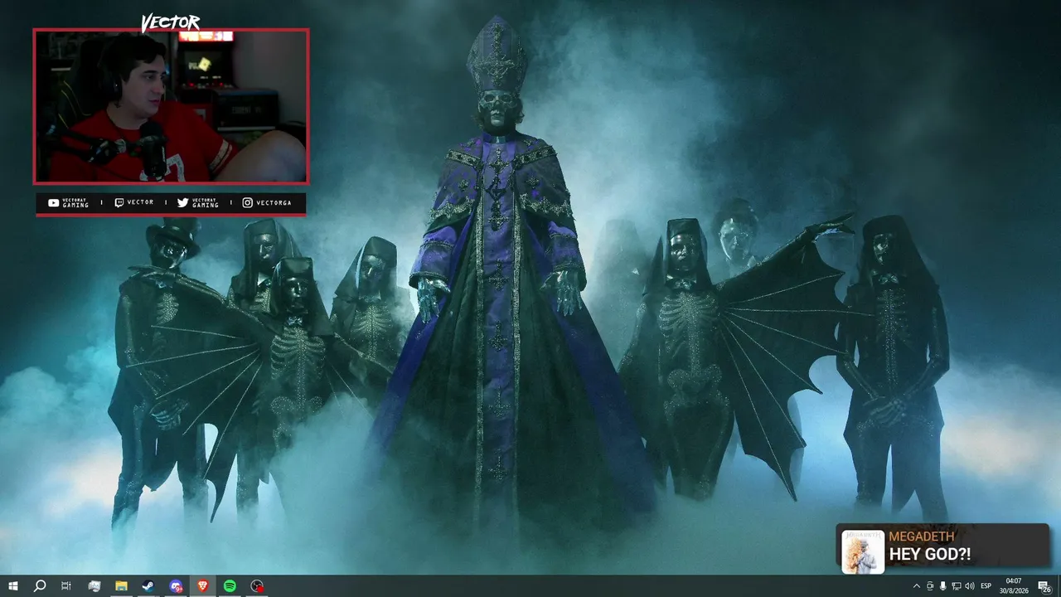Open File Explorer from taskbar
Image resolution: width=1061 pixels, height=597 pixels.
[121, 586]
